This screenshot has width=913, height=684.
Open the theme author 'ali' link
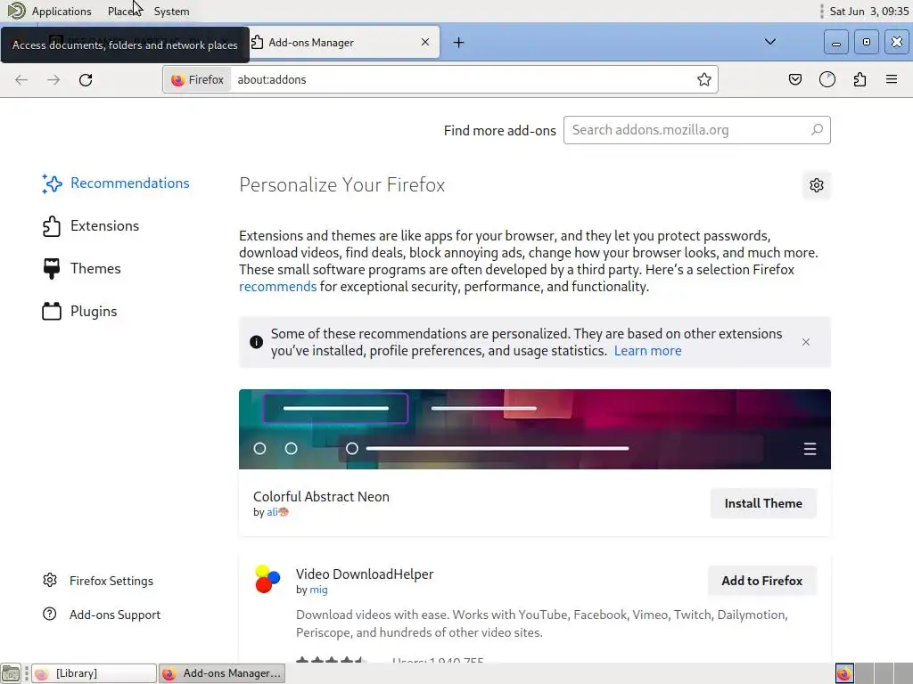point(277,512)
